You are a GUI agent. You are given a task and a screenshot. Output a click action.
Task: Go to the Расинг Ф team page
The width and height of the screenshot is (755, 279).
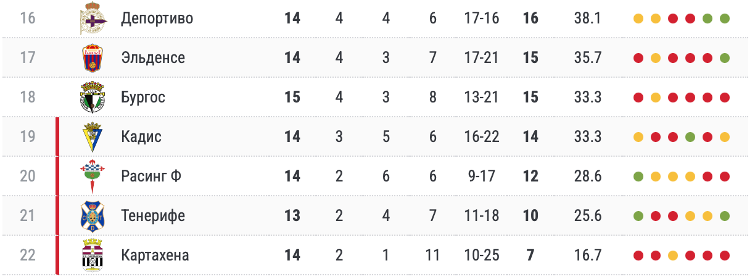tap(151, 177)
